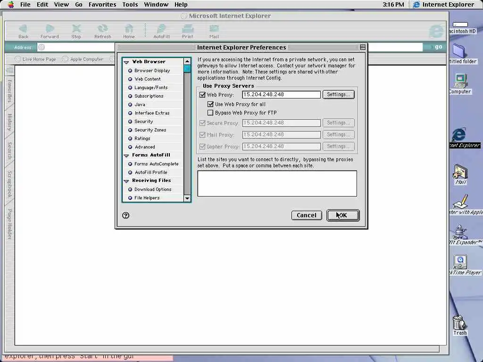Open the View menu
The height and width of the screenshot is (362, 483).
pos(61,4)
